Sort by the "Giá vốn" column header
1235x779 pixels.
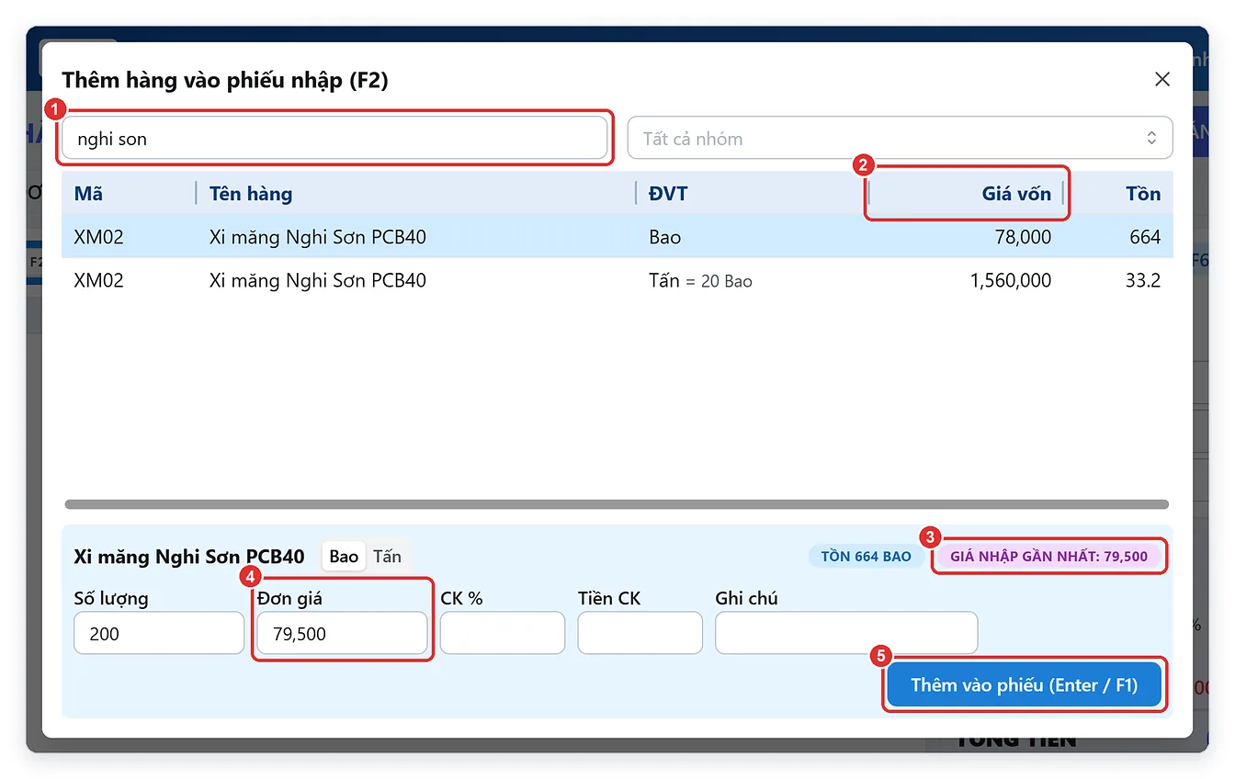(1016, 194)
